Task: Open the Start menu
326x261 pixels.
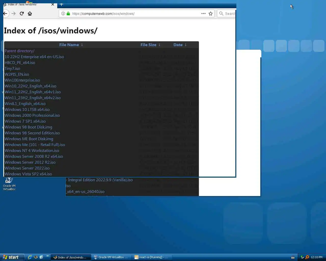Action: coord(12,257)
